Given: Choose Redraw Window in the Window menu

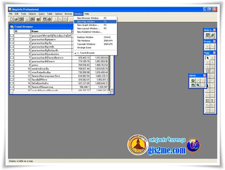Looking at the screenshot, I should tap(95, 37).
